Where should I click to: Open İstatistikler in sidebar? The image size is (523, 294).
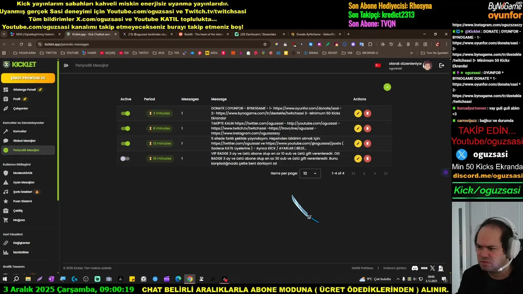[x=28, y=252]
